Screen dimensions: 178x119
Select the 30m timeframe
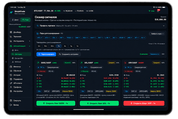[52, 46]
